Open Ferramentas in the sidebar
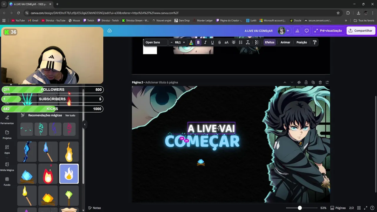 coord(7,120)
